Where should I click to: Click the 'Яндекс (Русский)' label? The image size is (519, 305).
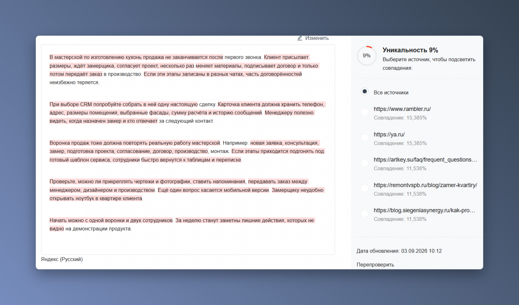tap(62, 259)
